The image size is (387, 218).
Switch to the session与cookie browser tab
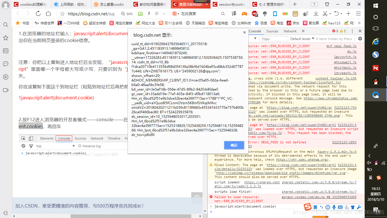click(x=230, y=4)
